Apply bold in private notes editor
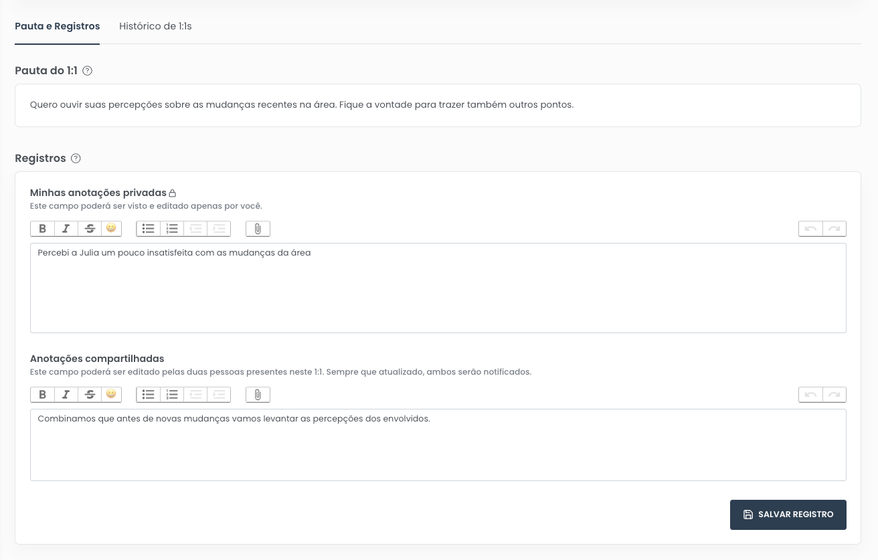 point(42,228)
